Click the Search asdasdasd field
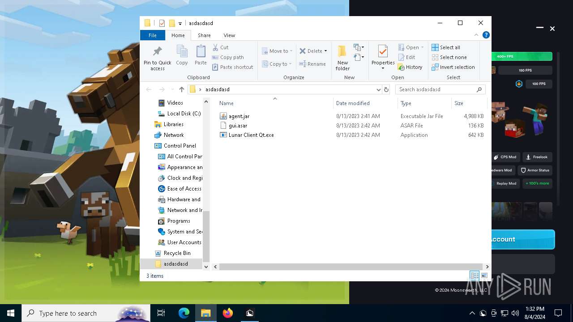The width and height of the screenshot is (573, 322). 440,89
